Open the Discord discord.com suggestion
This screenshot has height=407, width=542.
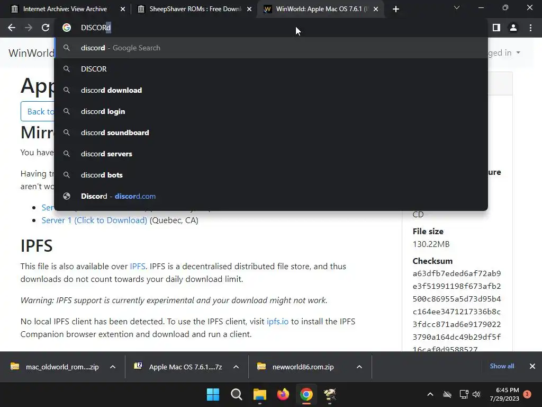tap(271, 196)
